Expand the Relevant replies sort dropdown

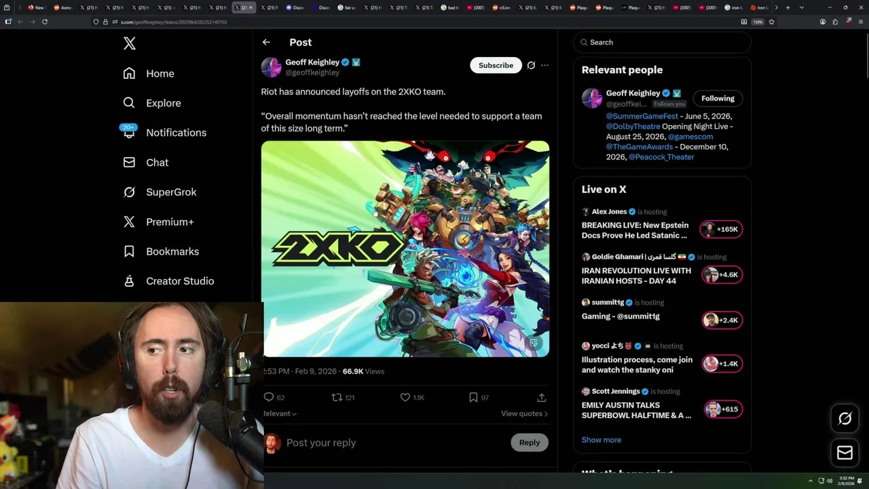coord(280,414)
